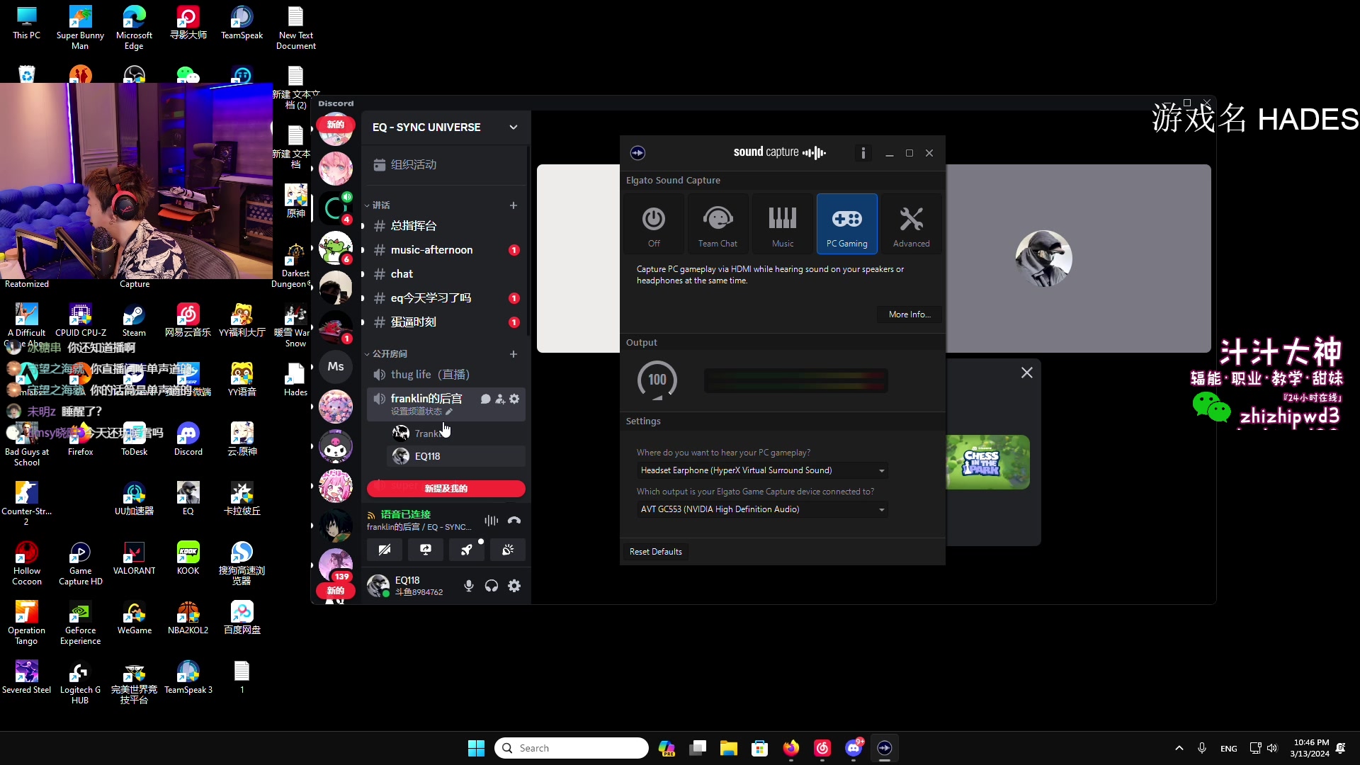The height and width of the screenshot is (765, 1360).
Task: Open soundboard button in voice panel
Action: [x=508, y=550]
